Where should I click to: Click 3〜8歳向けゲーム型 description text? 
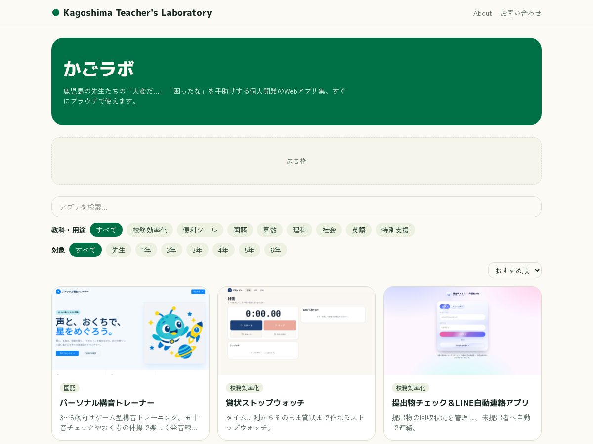[129, 422]
